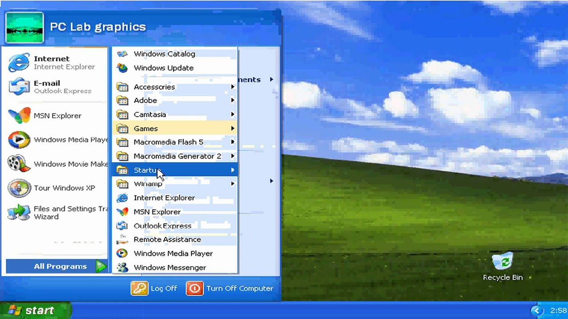Click the Turn Off Computer button
568x319 pixels.
[230, 288]
